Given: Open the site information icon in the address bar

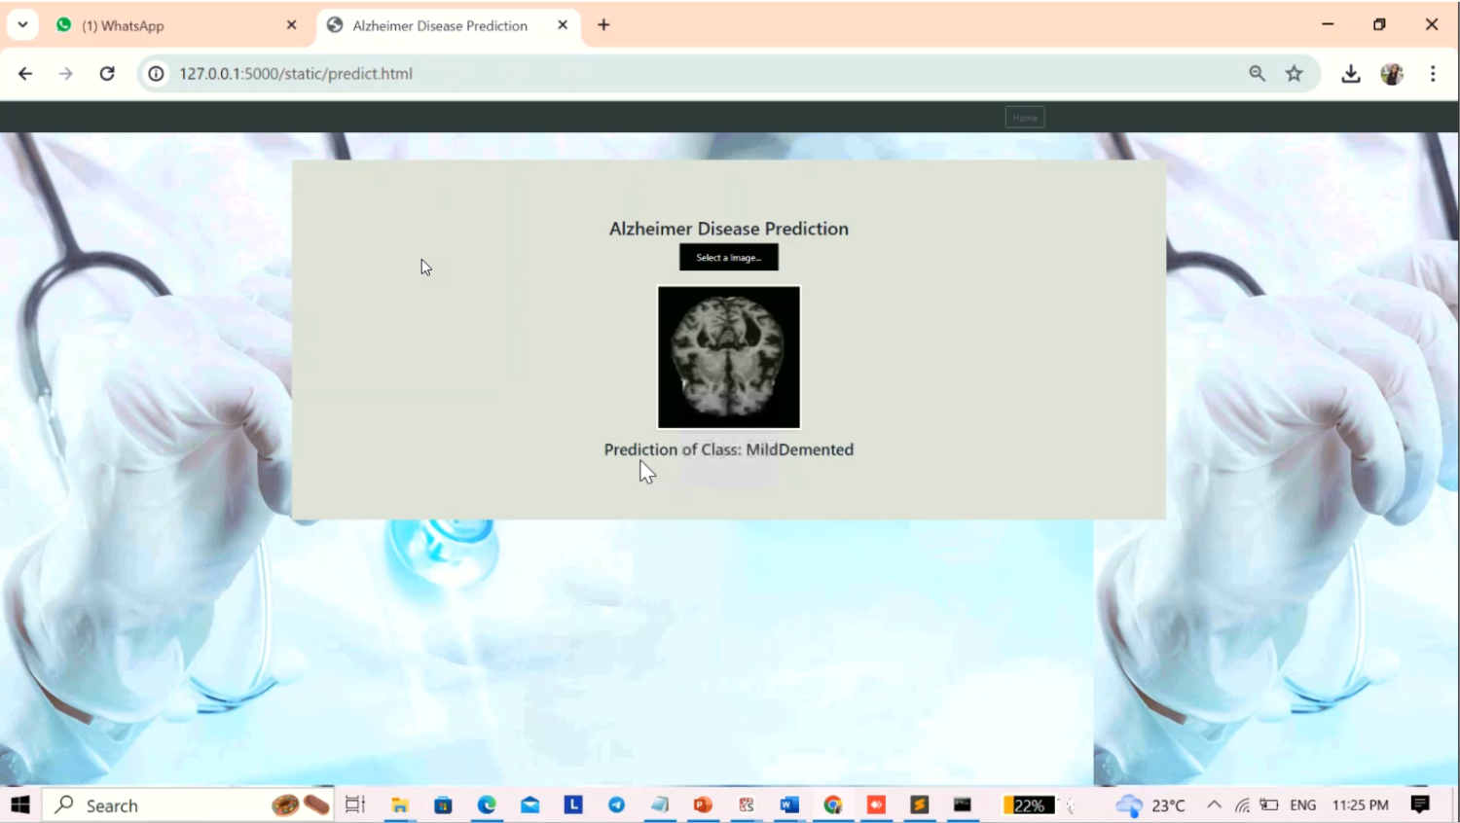Looking at the screenshot, I should [x=156, y=73].
